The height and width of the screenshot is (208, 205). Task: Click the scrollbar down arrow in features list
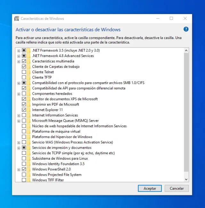[x=186, y=180]
